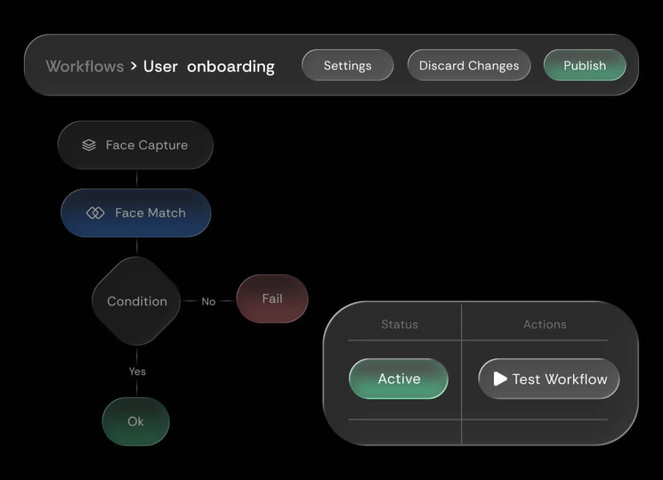This screenshot has height=480, width=663.
Task: Click the Discard Changes button
Action: 469,65
